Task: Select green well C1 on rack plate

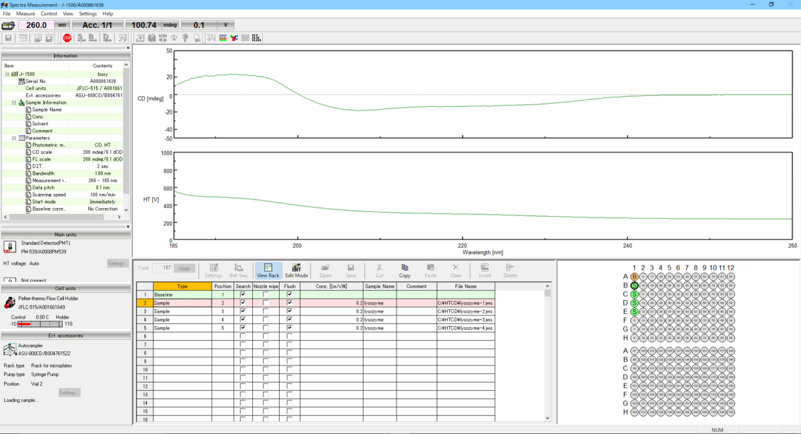Action: pyautogui.click(x=634, y=294)
